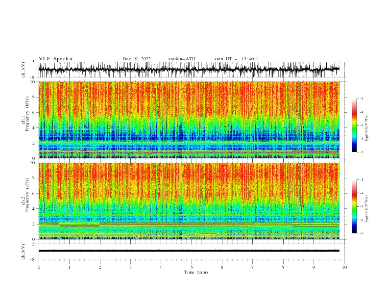
Task: Click the time axis tick label "1"
Action: click(x=69, y=267)
